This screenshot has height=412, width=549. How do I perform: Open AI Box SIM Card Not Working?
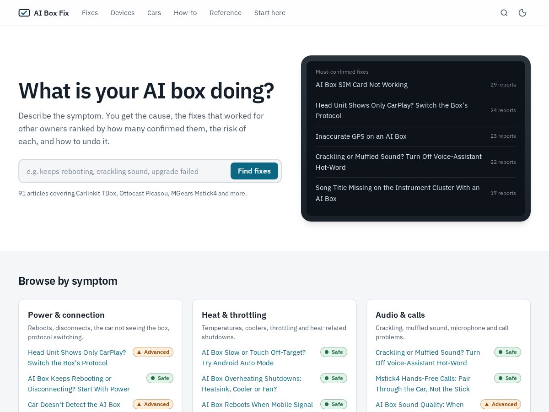[361, 85]
